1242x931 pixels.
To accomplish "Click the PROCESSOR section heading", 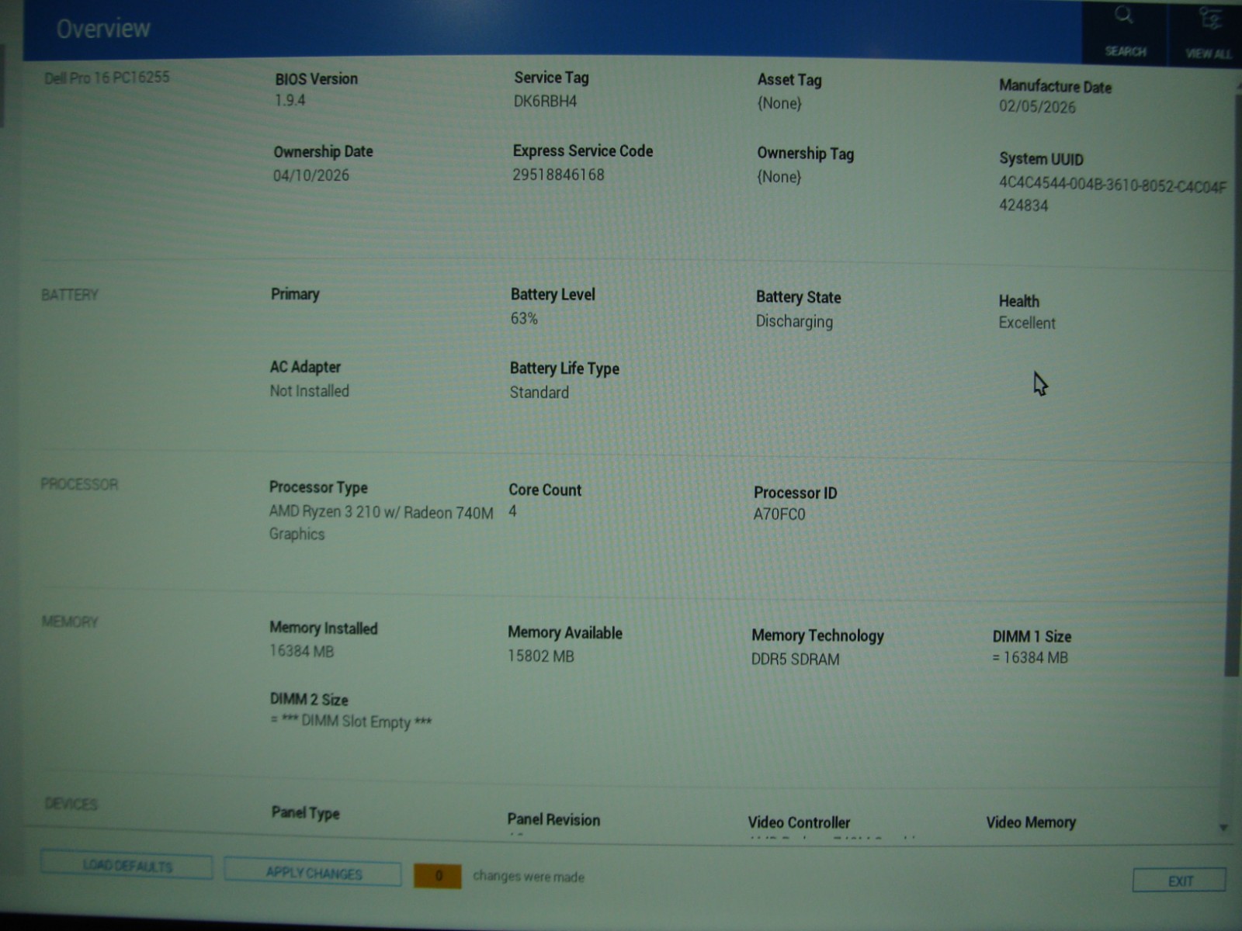I will [x=79, y=484].
